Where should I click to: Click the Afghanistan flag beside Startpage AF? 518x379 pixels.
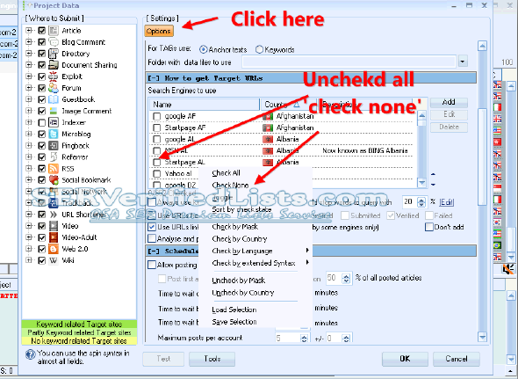coord(268,128)
